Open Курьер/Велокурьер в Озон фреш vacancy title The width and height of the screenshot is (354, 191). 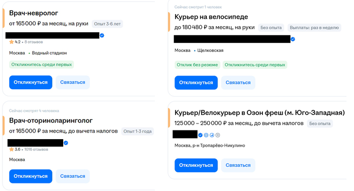coord(259,113)
